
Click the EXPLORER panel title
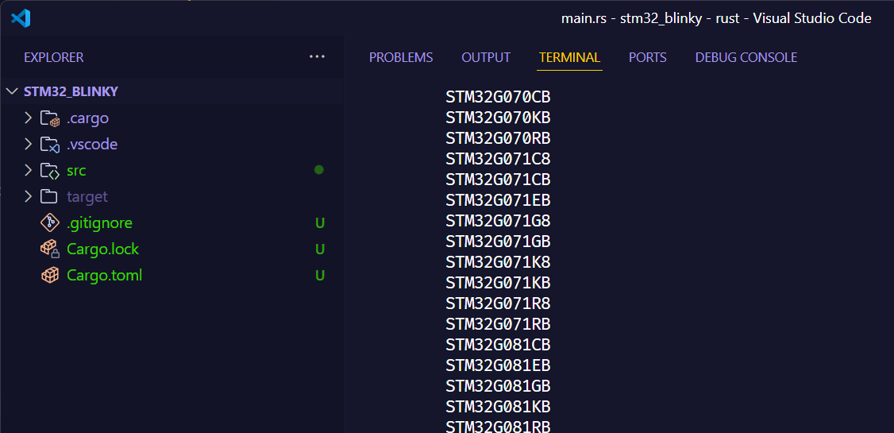coord(53,57)
